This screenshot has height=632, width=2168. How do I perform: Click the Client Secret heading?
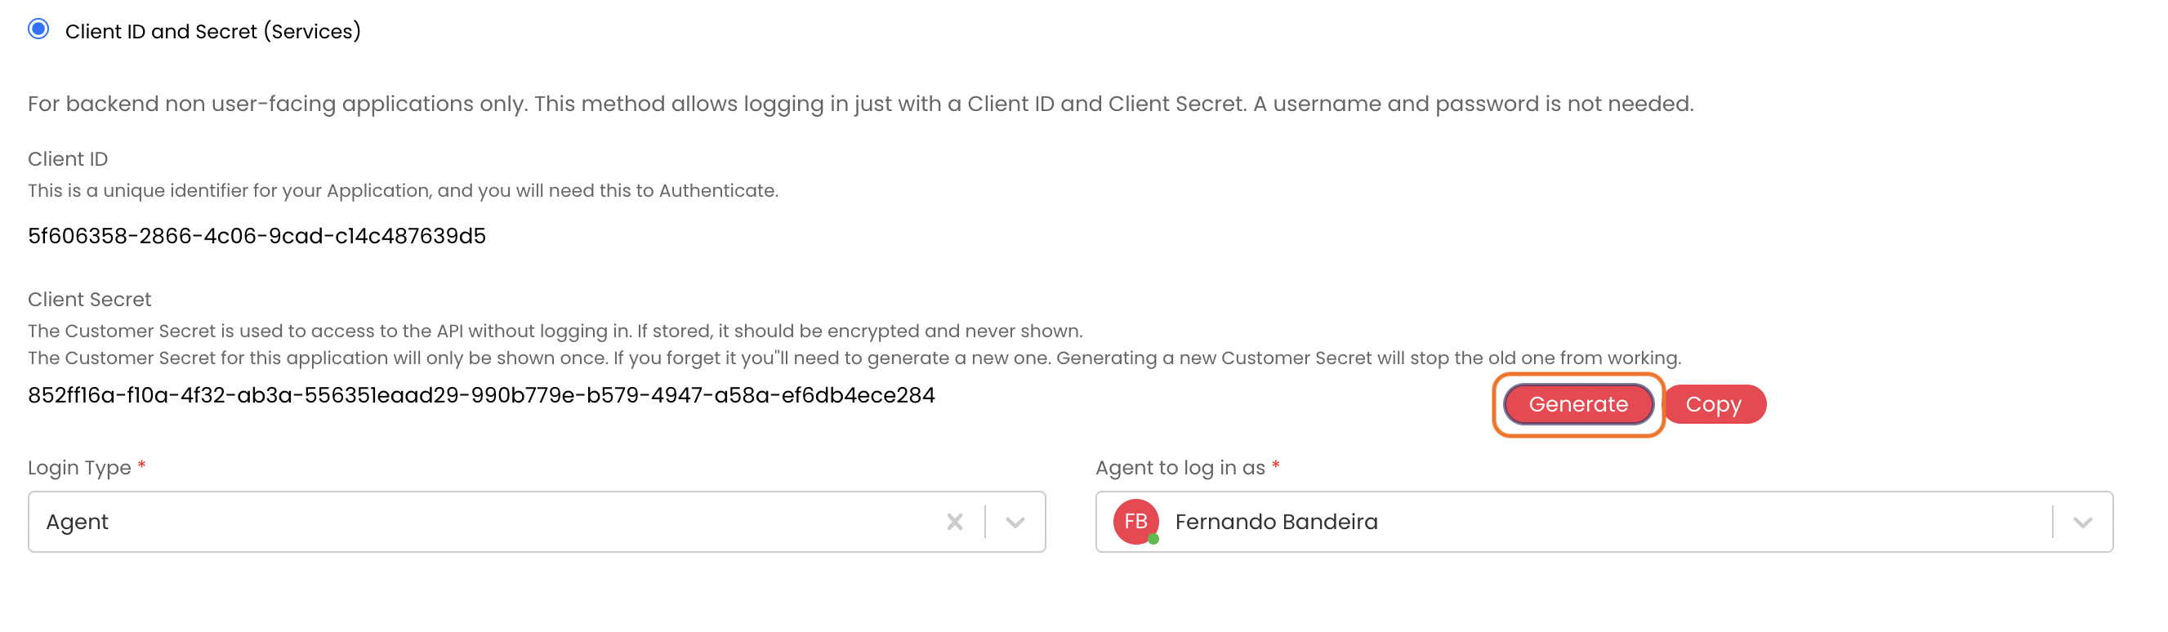coord(89,300)
